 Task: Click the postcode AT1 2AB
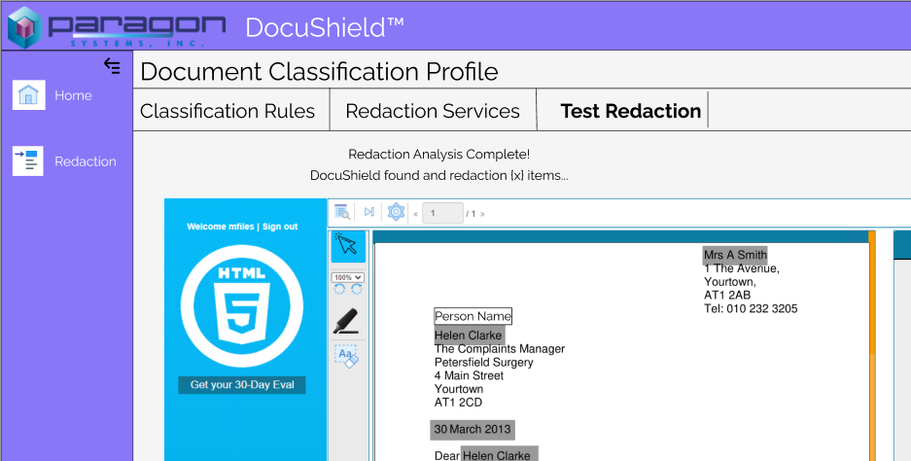pos(727,296)
